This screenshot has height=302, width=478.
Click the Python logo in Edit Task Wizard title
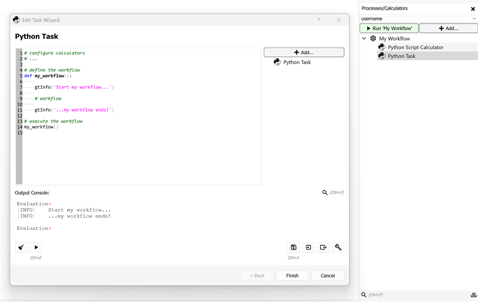(16, 20)
